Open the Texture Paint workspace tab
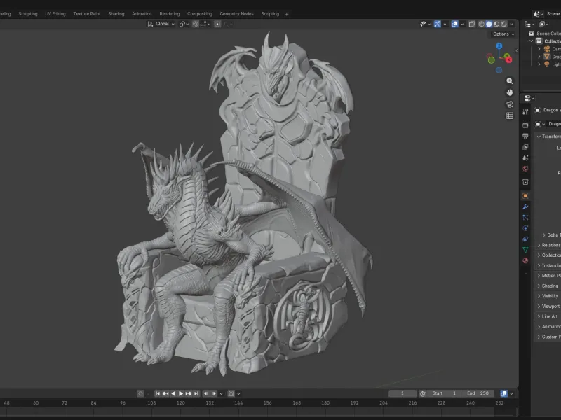This screenshot has width=561, height=420. tap(86, 14)
